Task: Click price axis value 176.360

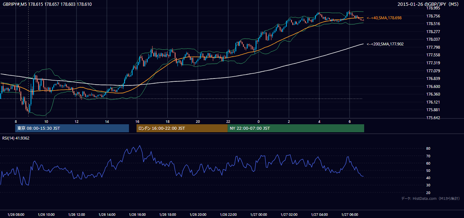Action: [x=433, y=94]
